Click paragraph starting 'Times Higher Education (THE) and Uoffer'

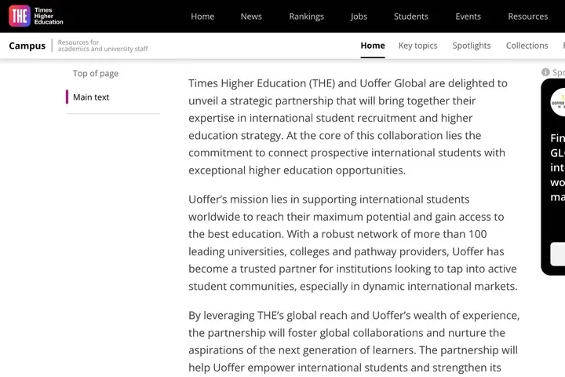click(x=348, y=126)
